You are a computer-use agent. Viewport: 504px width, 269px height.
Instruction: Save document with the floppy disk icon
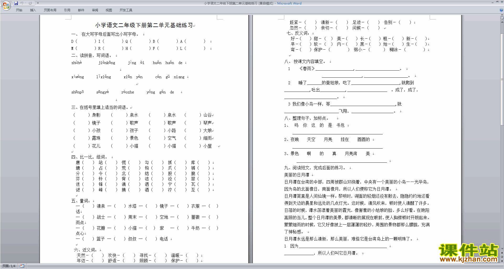click(x=16, y=3)
